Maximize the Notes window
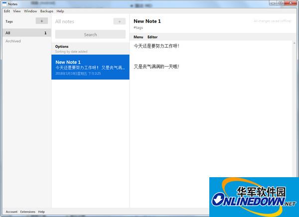 click(x=281, y=3)
